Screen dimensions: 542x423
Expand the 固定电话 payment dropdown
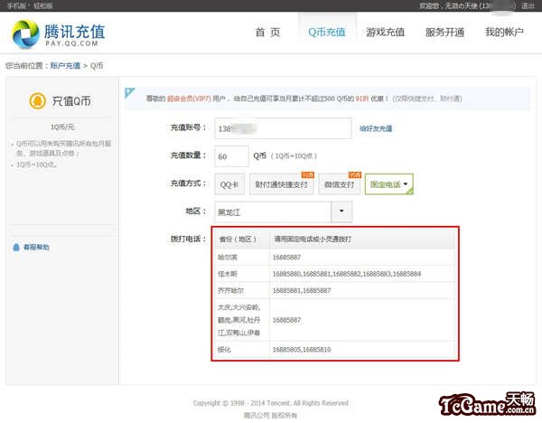(388, 184)
